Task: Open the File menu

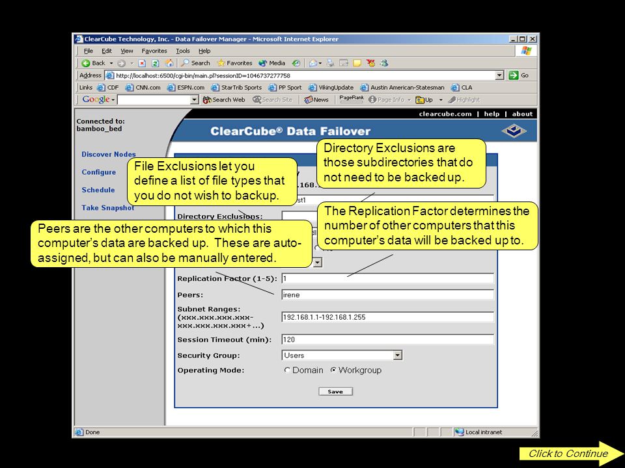Action: pyautogui.click(x=88, y=51)
